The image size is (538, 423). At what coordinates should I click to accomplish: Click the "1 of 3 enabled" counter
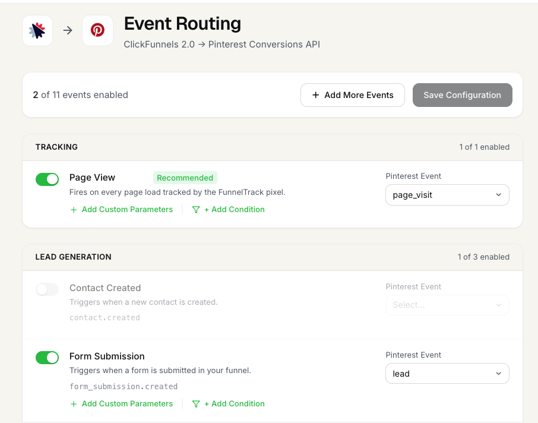click(x=483, y=257)
